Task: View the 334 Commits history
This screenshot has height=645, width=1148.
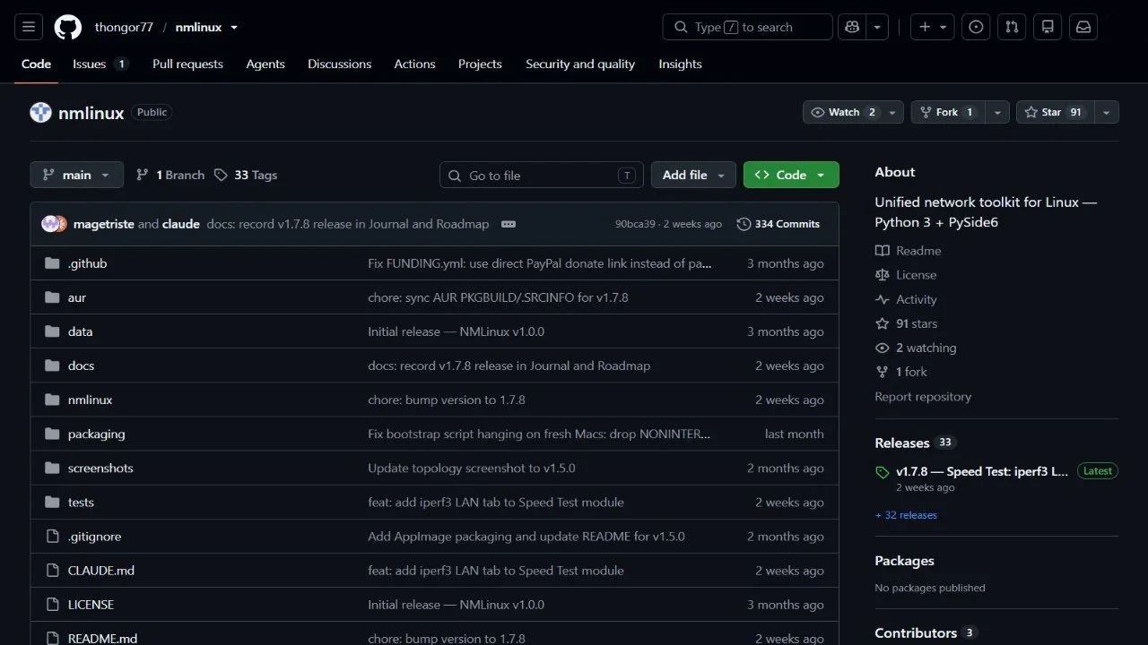Action: click(x=778, y=224)
